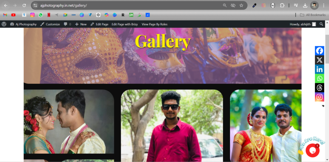View the comments bubble showing 0
Screen dimensions: 329x162
point(67,24)
